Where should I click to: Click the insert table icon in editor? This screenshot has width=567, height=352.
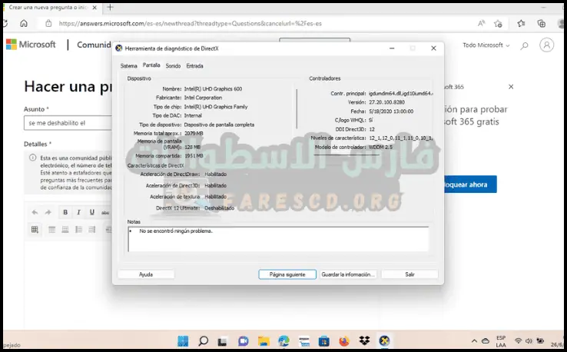35,229
